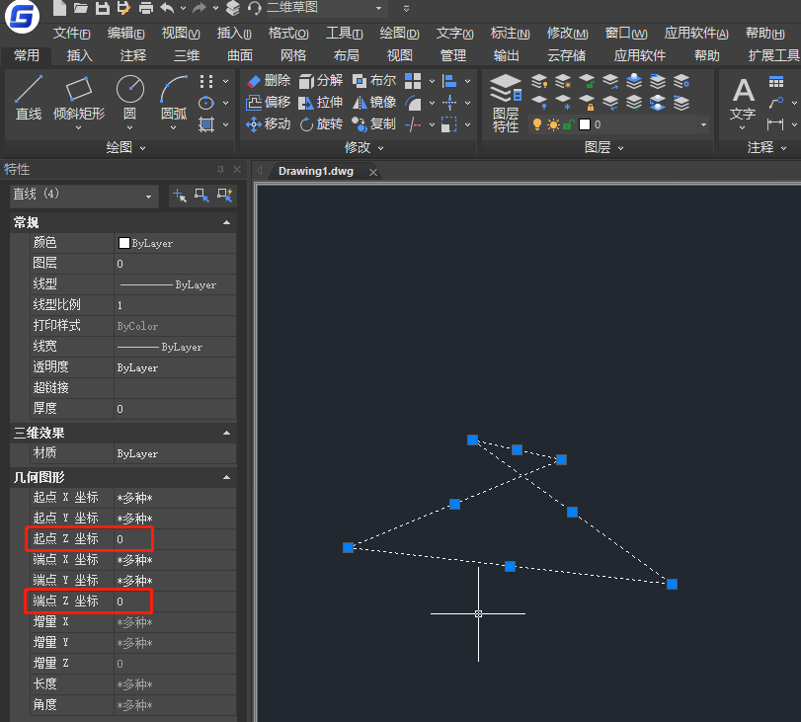Switch to the 云存储 ribbon tab
The width and height of the screenshot is (801, 722).
pyautogui.click(x=567, y=55)
